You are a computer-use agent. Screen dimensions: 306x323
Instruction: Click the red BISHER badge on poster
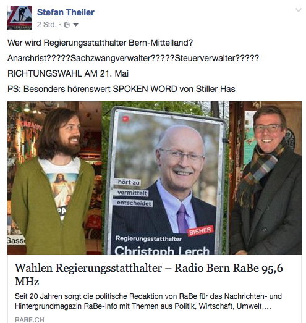click(200, 231)
